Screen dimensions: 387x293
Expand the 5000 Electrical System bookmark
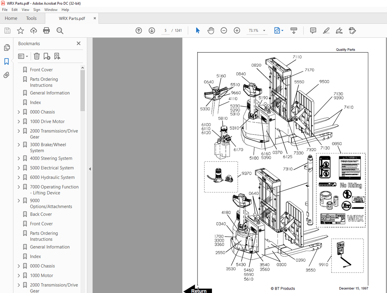tap(19, 168)
